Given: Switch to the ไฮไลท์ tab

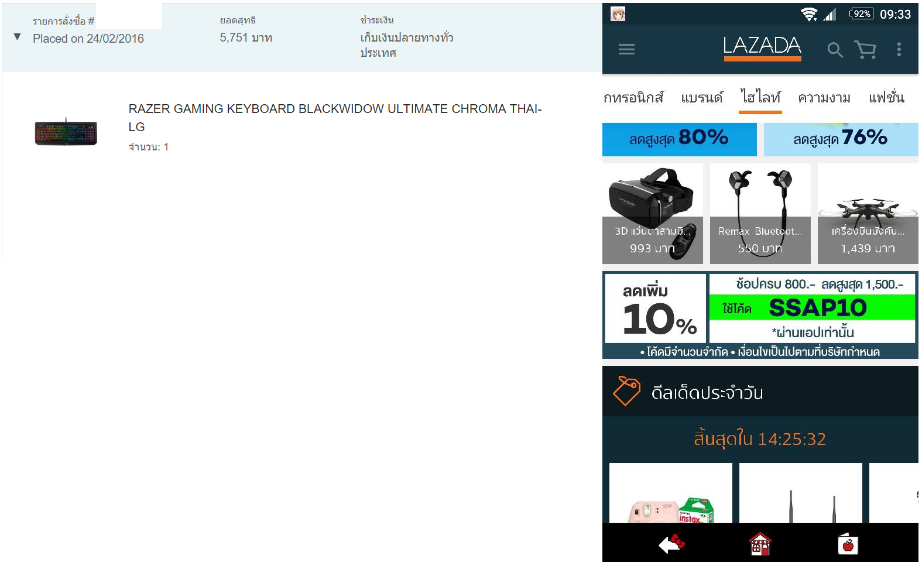Looking at the screenshot, I should point(760,97).
